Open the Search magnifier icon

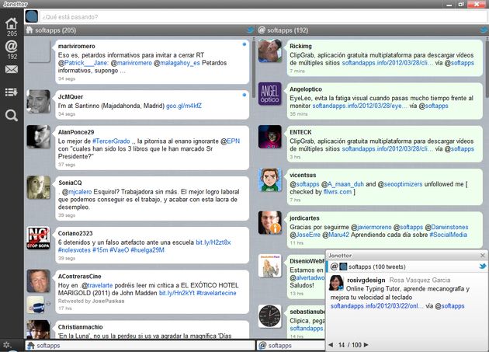coord(12,115)
